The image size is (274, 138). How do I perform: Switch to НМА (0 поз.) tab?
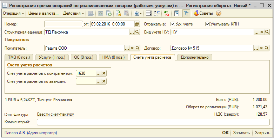(x=113, y=57)
